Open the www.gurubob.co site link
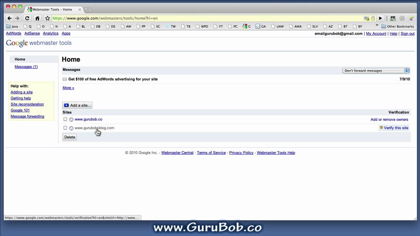Screen dimensions: 420x236 (88, 119)
